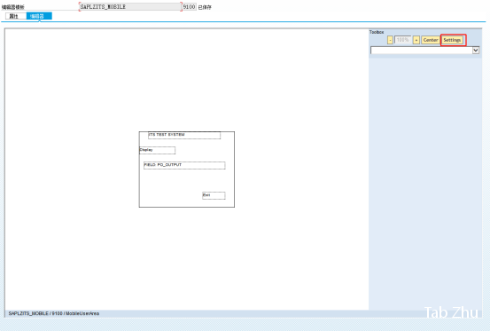Screen dimensions: 490x331
Task: Click the Toolbox panel title
Action: coord(377,32)
